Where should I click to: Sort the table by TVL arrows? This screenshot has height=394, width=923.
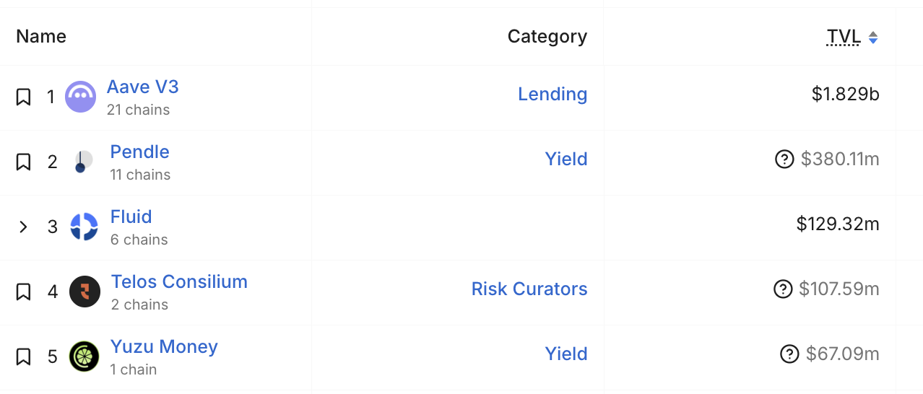click(x=872, y=38)
